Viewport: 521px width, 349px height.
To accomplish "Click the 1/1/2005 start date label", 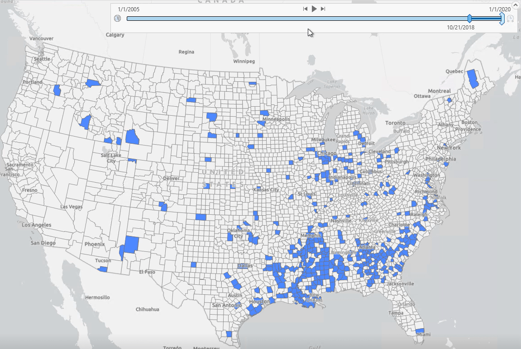I will pos(129,8).
